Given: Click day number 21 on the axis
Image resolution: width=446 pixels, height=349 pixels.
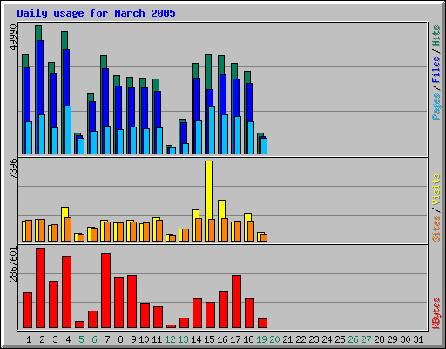Looking at the screenshot, I should coord(287,339).
